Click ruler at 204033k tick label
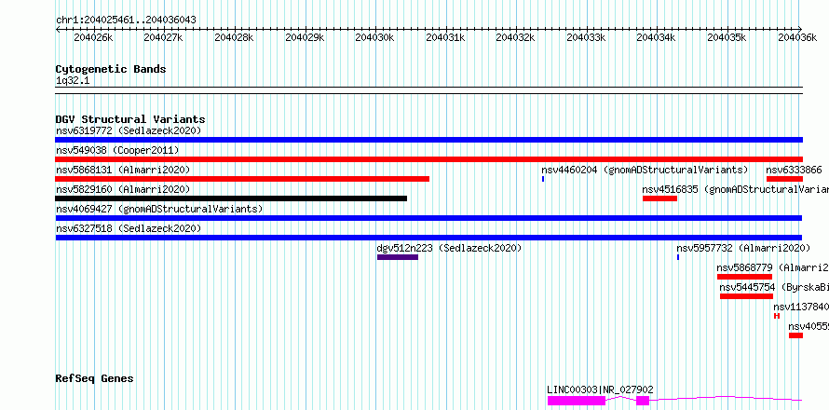Screen dimensions: 829x410 pos(586,37)
